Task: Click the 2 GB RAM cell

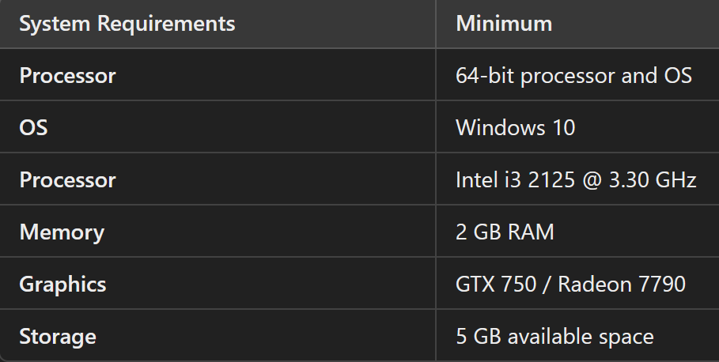Action: pyautogui.click(x=505, y=232)
